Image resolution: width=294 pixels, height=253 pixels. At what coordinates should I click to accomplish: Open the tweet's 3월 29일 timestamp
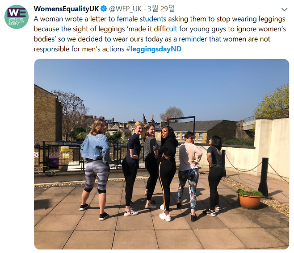161,8
